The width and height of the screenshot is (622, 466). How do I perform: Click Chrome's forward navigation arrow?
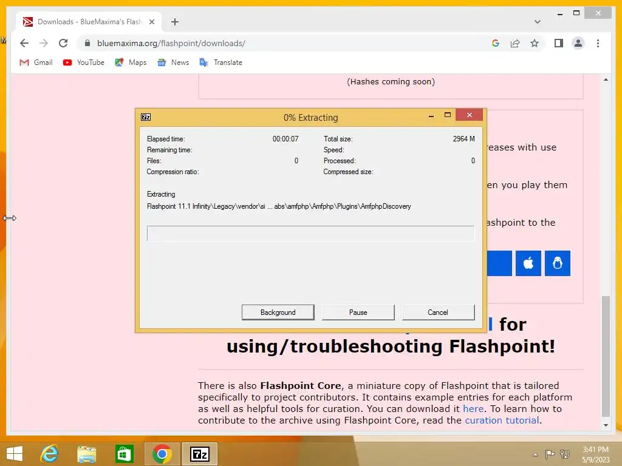coord(44,43)
